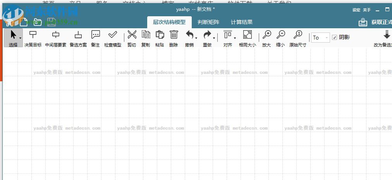Create a new document via page icon
392x180 pixels.
[x=24, y=22]
